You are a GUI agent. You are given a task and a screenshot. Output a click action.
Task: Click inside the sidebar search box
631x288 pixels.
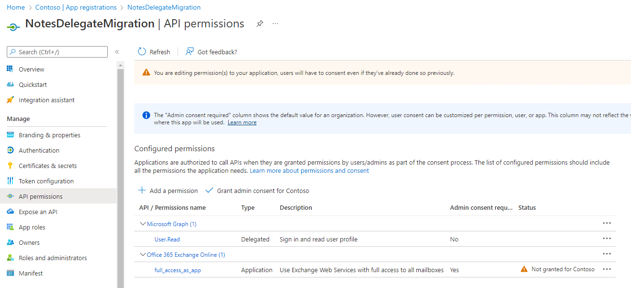coord(57,51)
